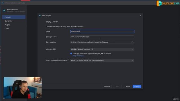Click the 'Build configuration language' label

pos(56,60)
